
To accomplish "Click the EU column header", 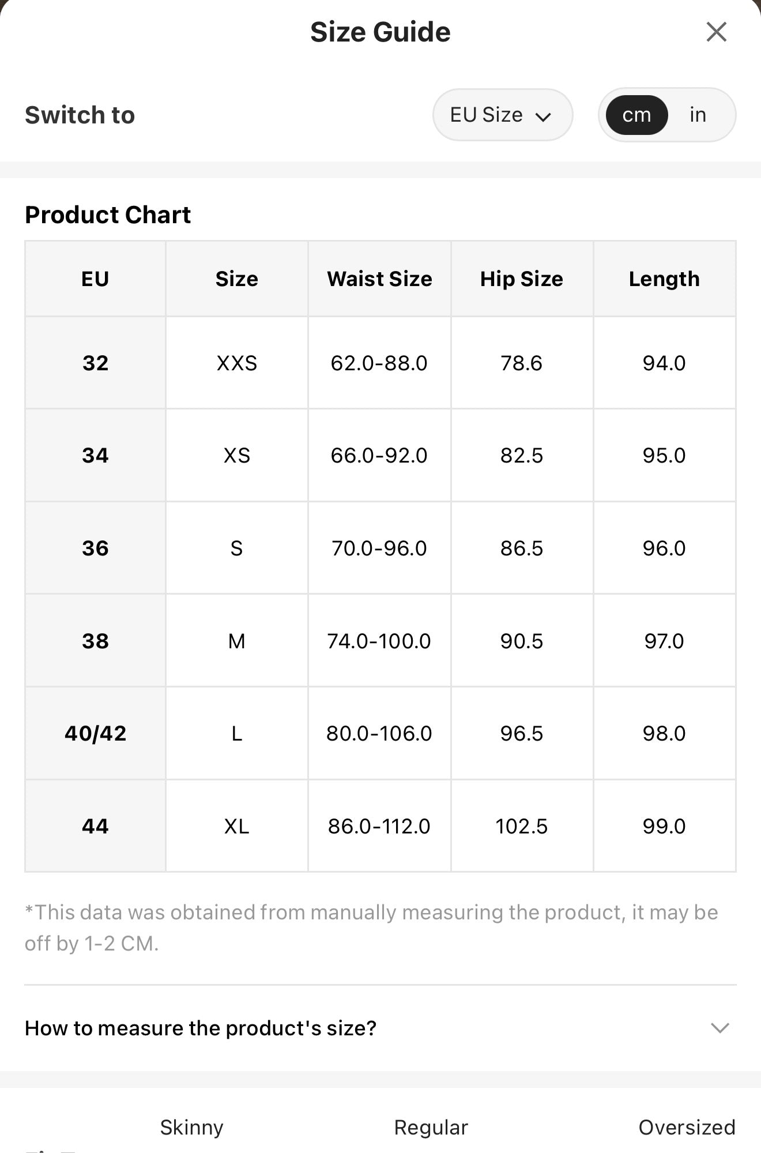I will [95, 279].
